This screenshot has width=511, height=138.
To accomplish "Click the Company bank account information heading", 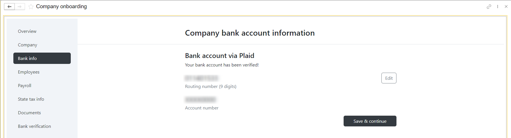I will click(250, 33).
